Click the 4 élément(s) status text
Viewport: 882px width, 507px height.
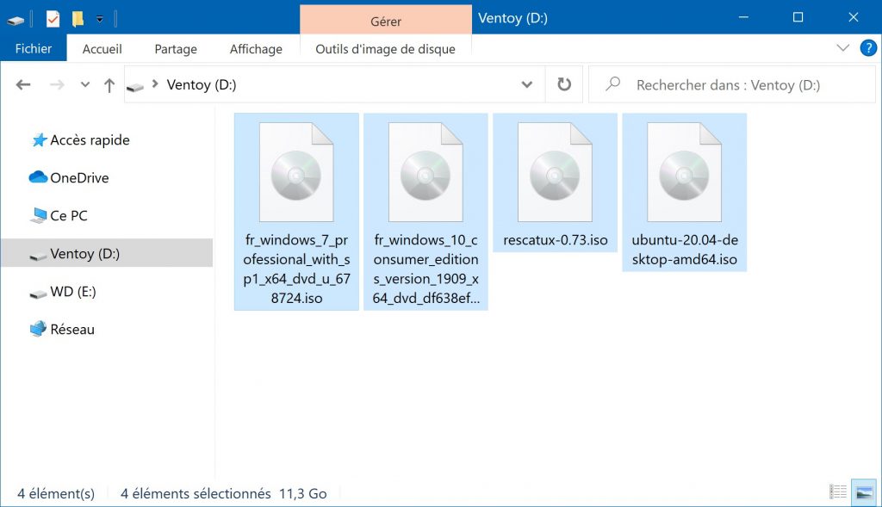(56, 493)
